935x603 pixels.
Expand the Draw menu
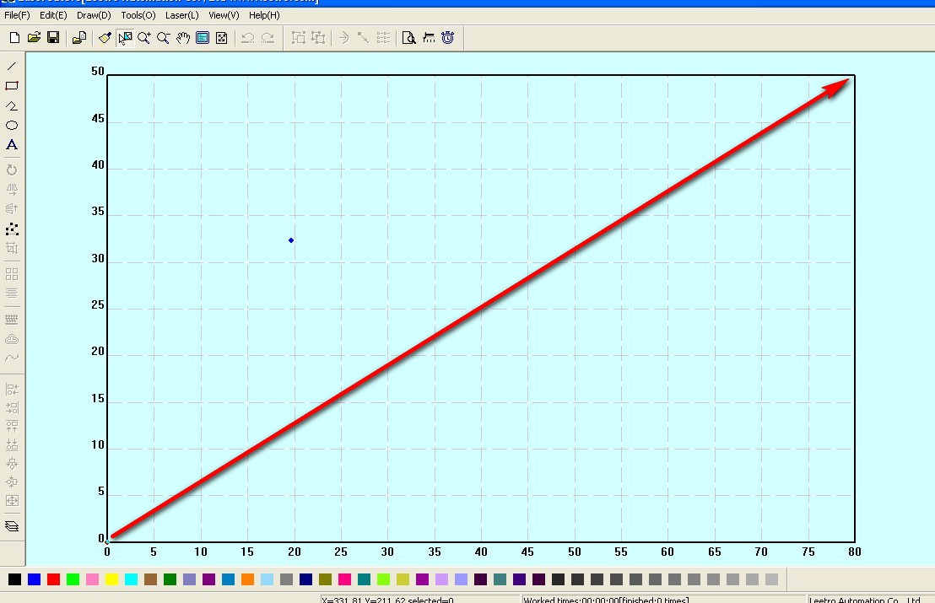coord(94,15)
